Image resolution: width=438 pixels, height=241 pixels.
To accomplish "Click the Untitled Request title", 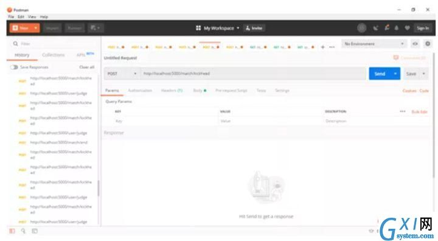I will click(120, 58).
